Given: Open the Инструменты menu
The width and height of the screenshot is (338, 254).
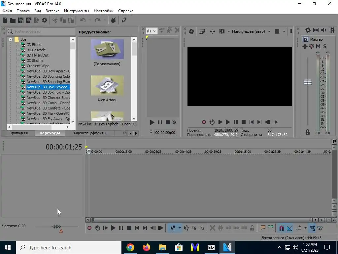Looking at the screenshot, I should click(x=77, y=11).
